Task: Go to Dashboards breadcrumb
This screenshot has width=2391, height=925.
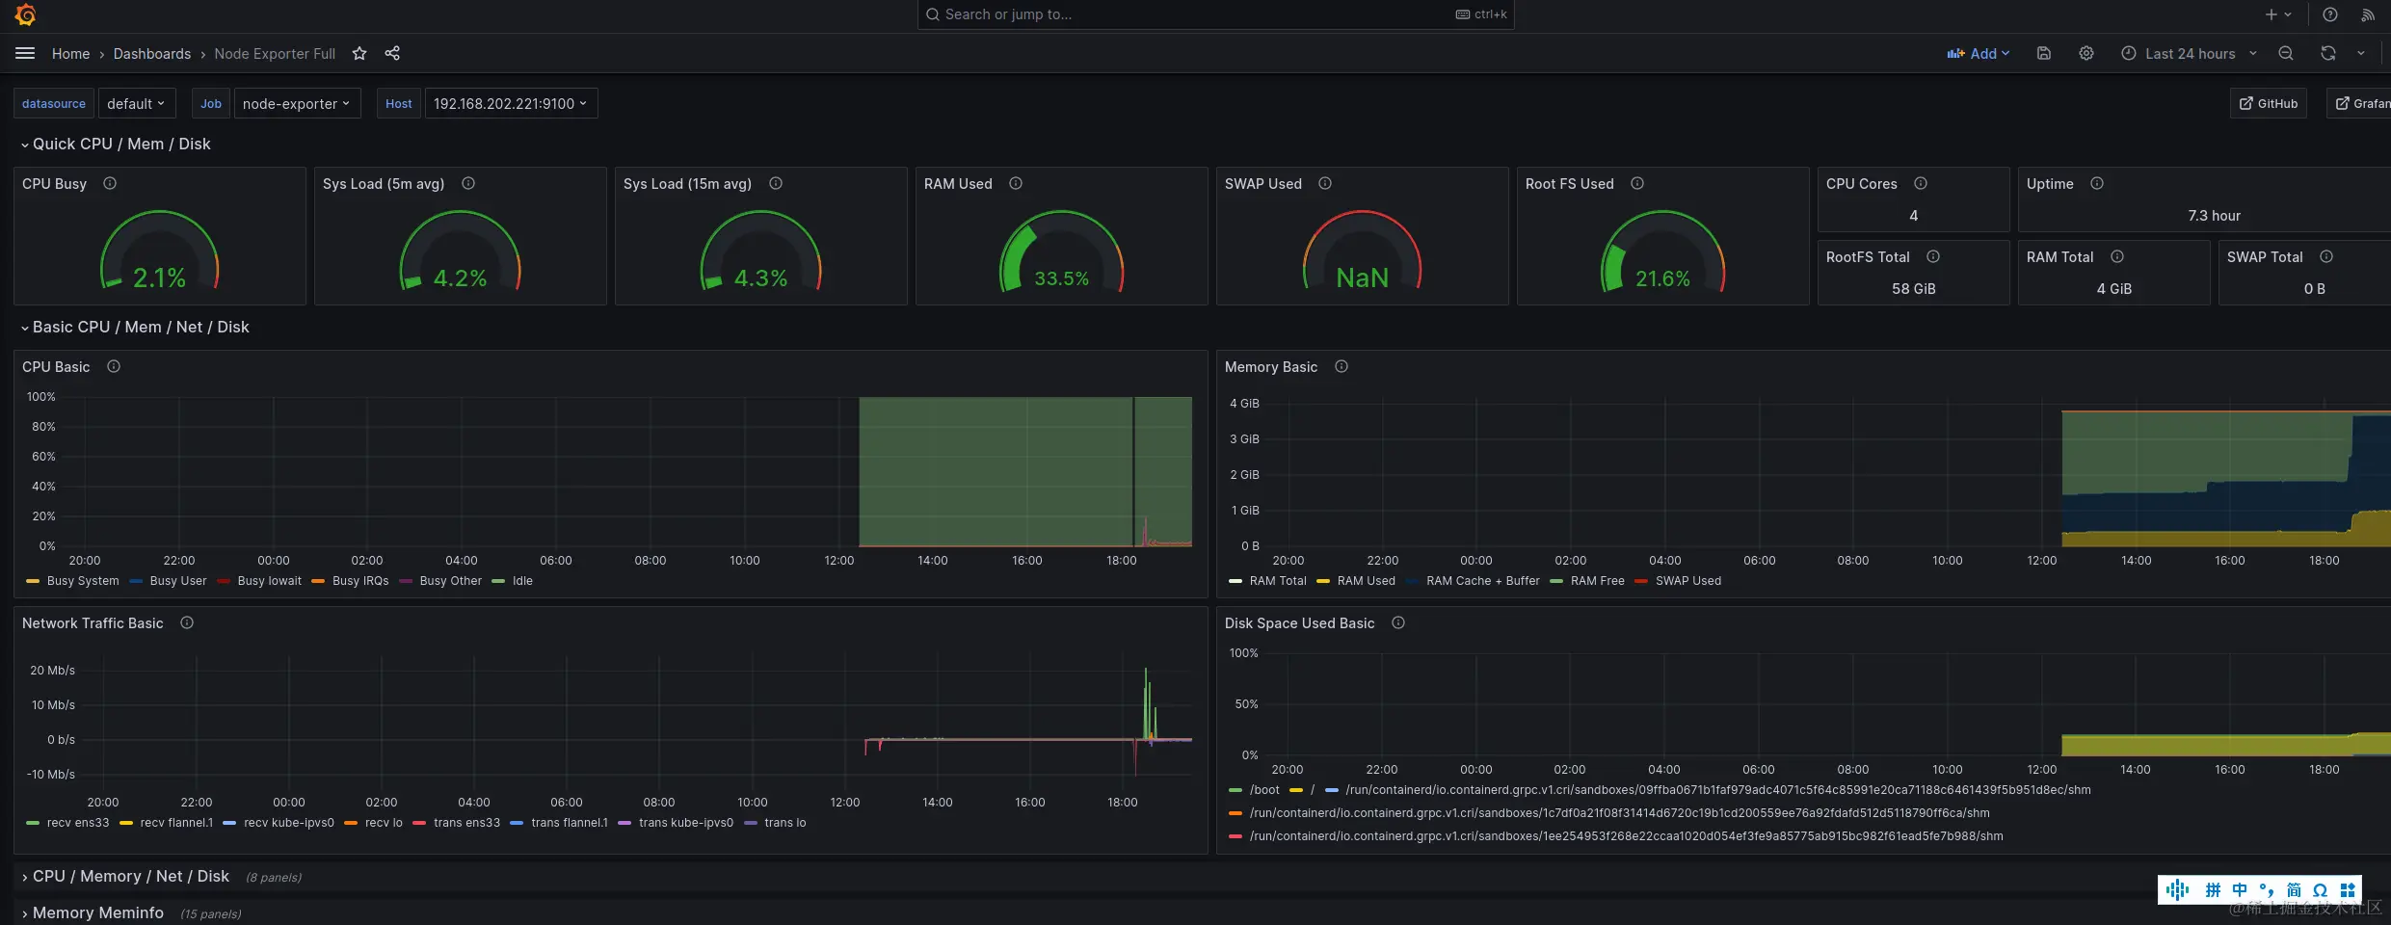Action: coord(152,54)
